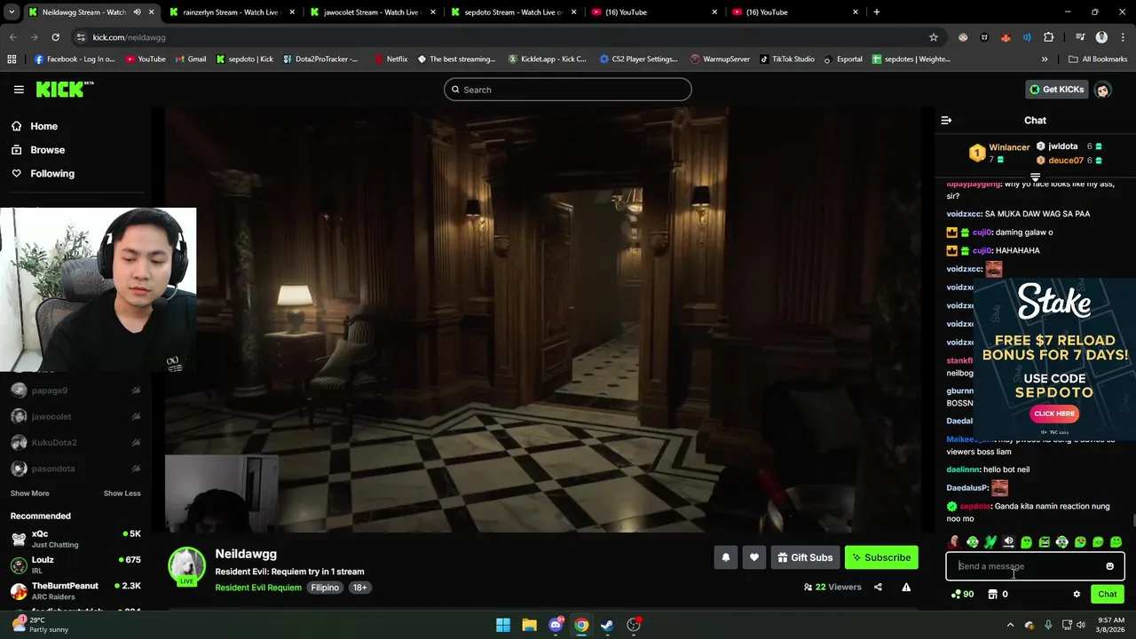Switch to sepdoto Stream tab
The height and width of the screenshot is (639, 1136).
point(515,12)
